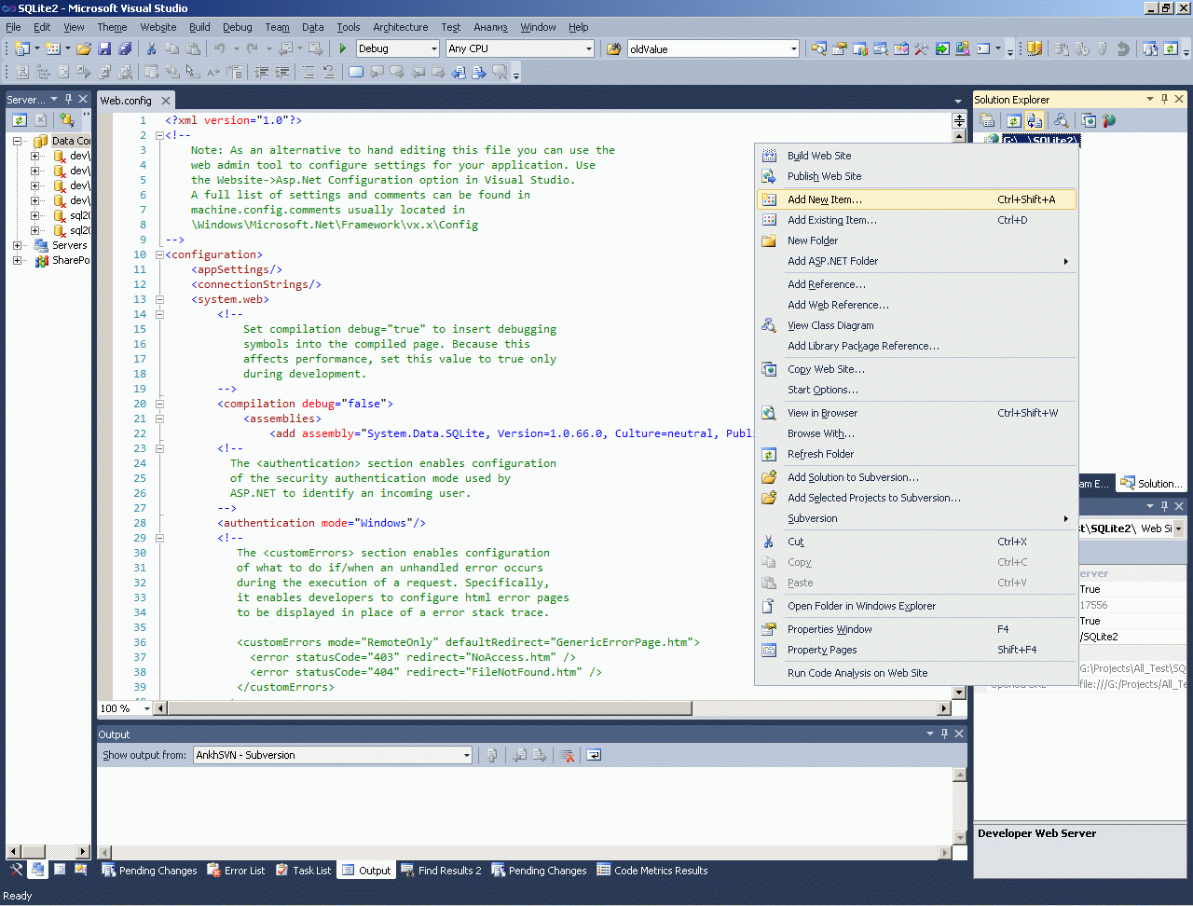Toggle auto-hide pin on Solution Explorer

click(1164, 99)
